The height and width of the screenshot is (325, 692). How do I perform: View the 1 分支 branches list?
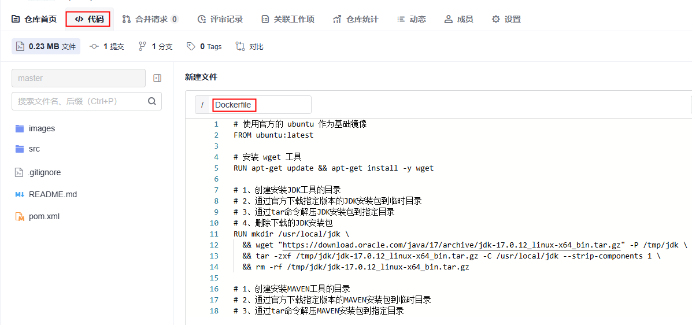tap(156, 46)
